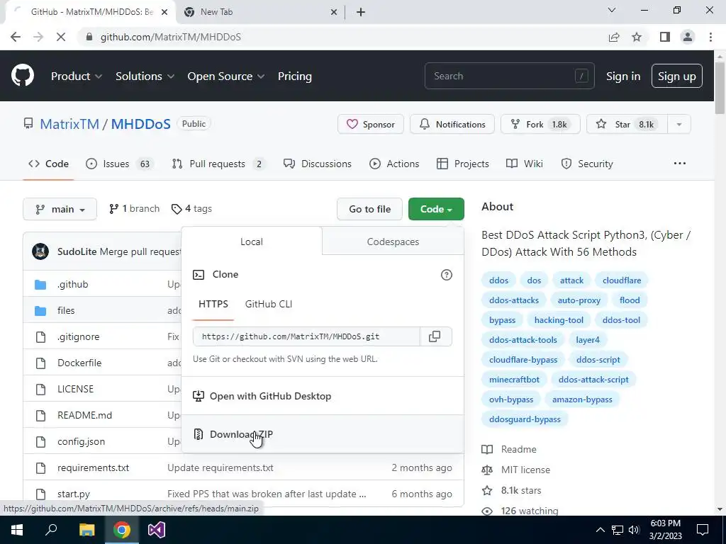Click the Notifications button
The height and width of the screenshot is (544, 726).
point(452,124)
